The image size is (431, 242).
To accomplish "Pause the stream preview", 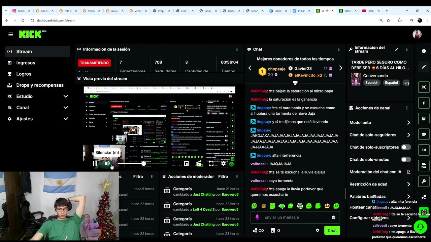I will coord(95,164).
